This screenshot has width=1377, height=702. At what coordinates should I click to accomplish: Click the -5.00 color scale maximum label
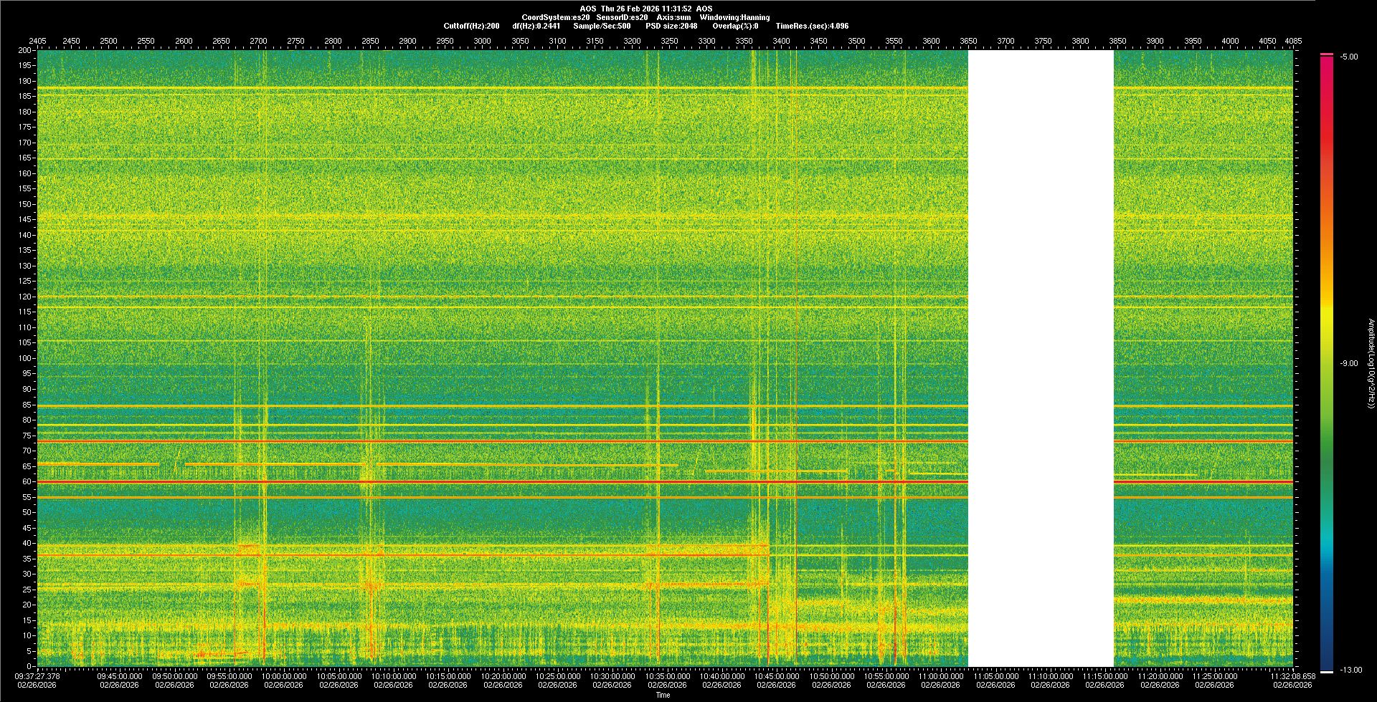(x=1349, y=57)
